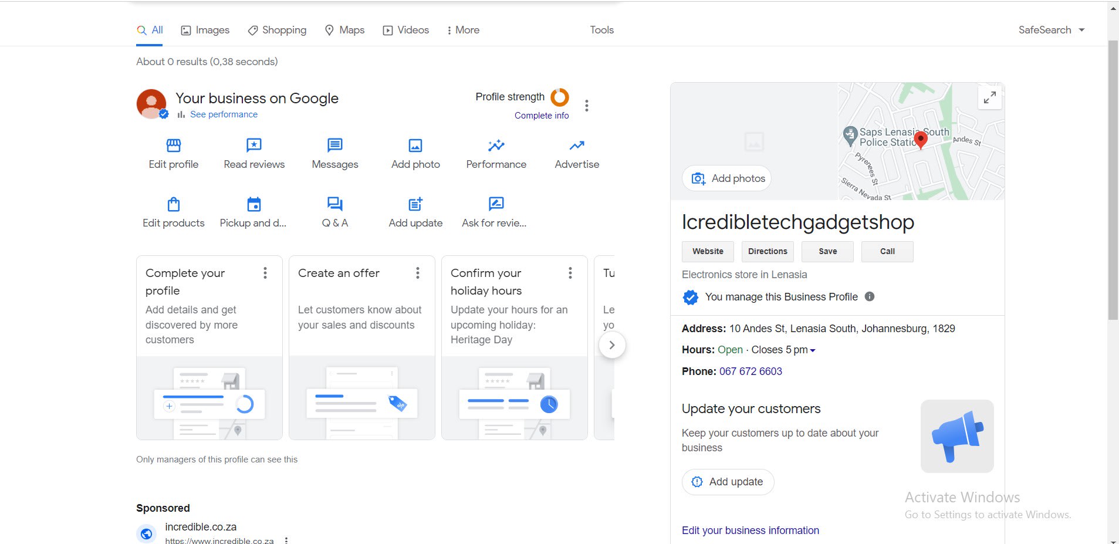1119x544 pixels.
Task: Click the Directions button
Action: 768,251
